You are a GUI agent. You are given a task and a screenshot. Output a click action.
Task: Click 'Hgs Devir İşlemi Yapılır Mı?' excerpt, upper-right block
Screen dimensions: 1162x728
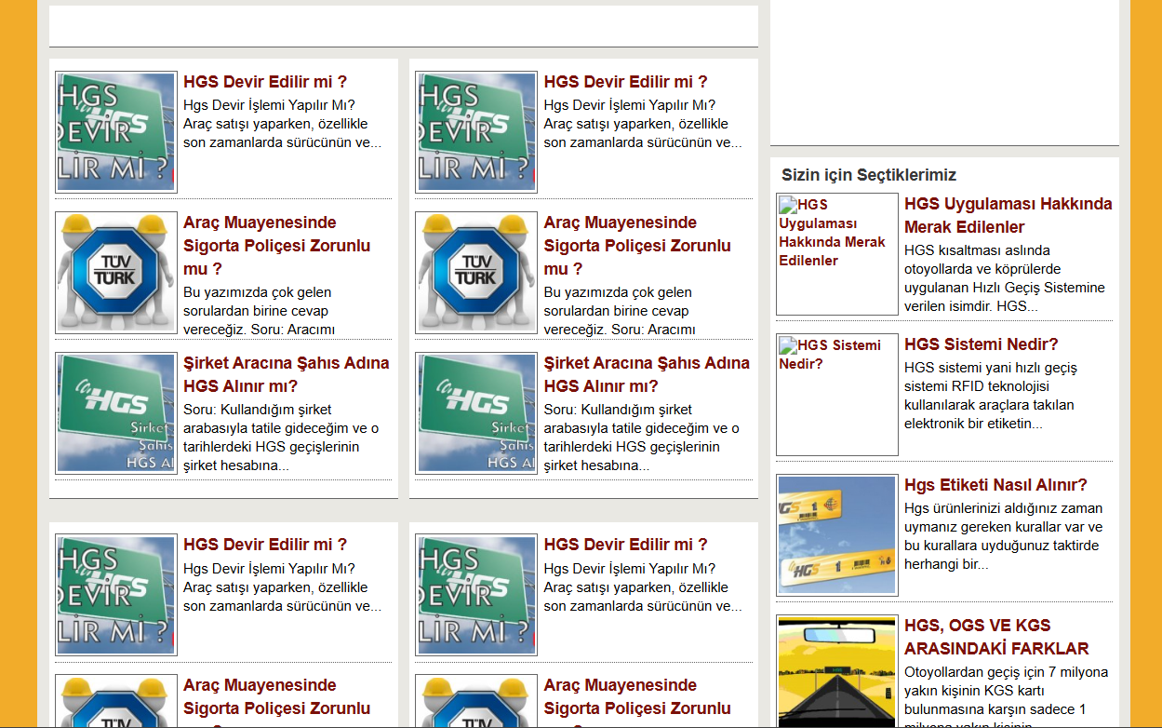click(x=643, y=124)
